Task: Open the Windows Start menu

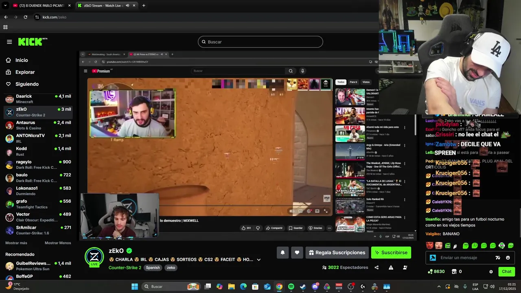Action: tap(135, 286)
